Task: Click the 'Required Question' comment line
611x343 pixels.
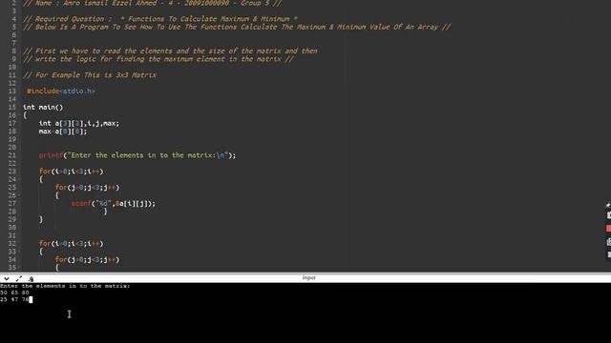Action: point(160,19)
